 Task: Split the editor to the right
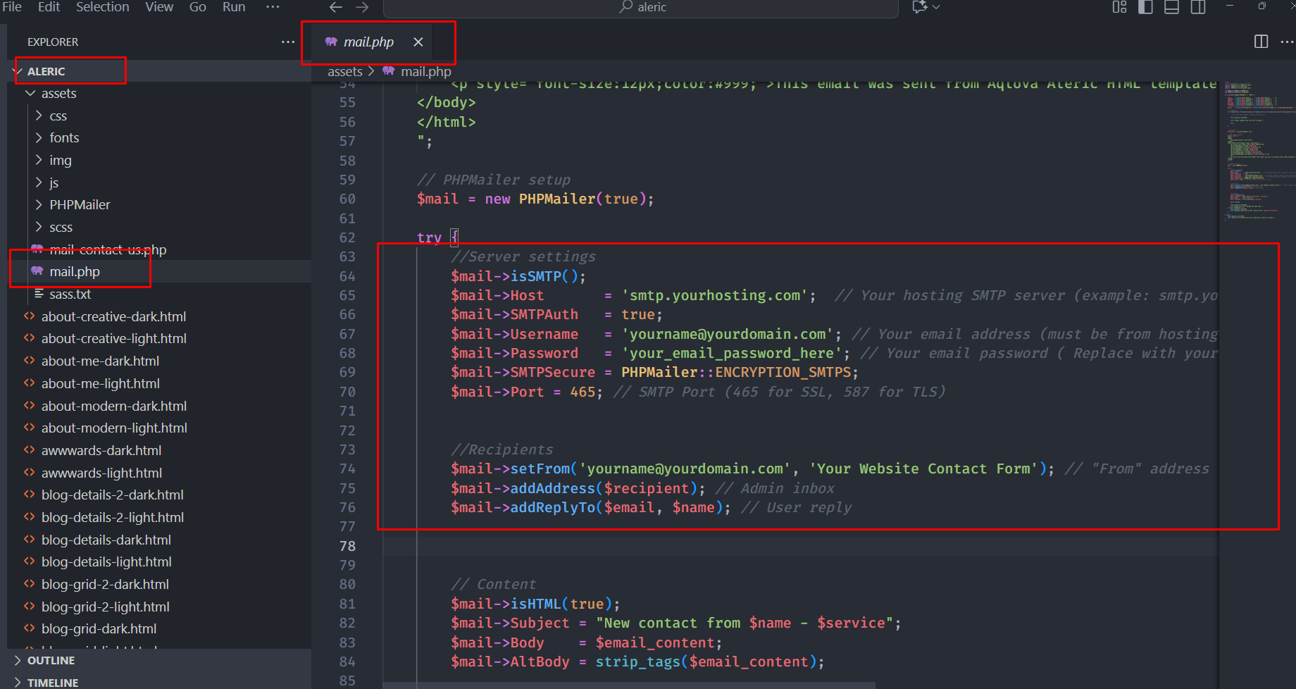1261,42
